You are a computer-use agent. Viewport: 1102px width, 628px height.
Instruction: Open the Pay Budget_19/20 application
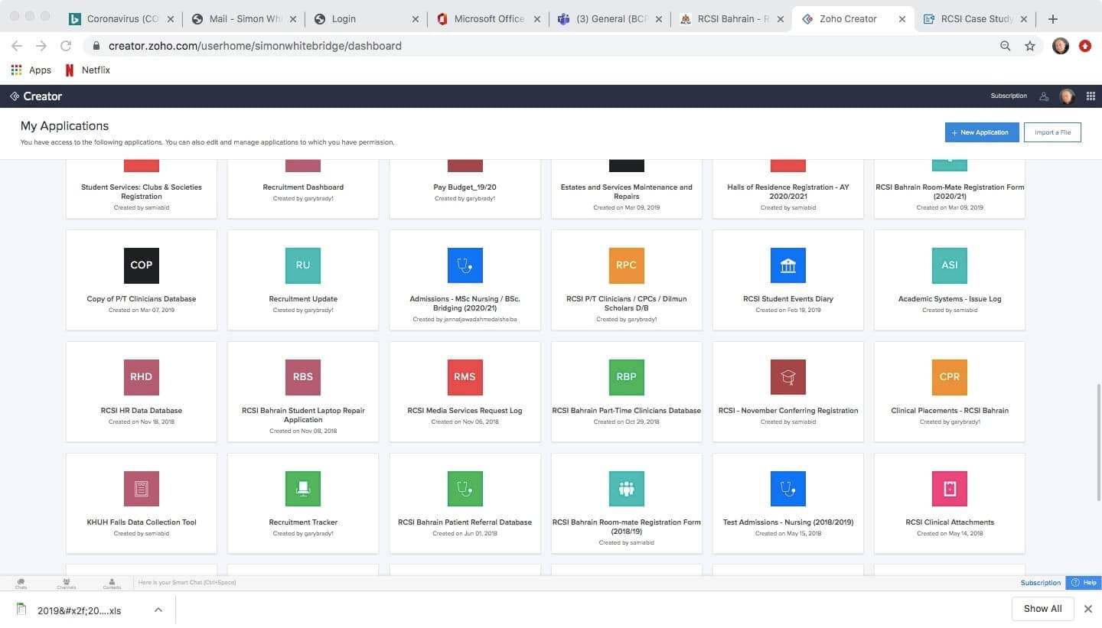click(x=465, y=187)
